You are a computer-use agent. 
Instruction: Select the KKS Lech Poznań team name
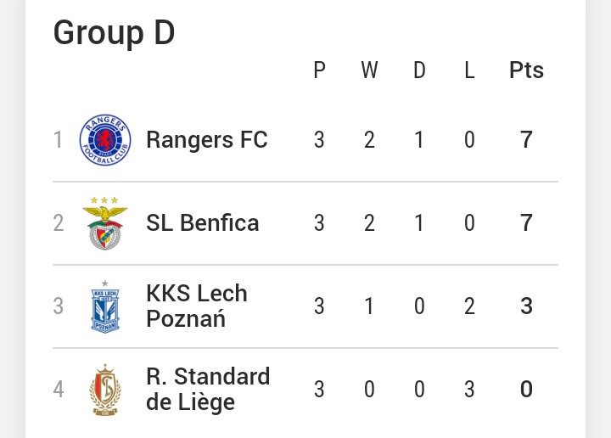[x=197, y=306]
